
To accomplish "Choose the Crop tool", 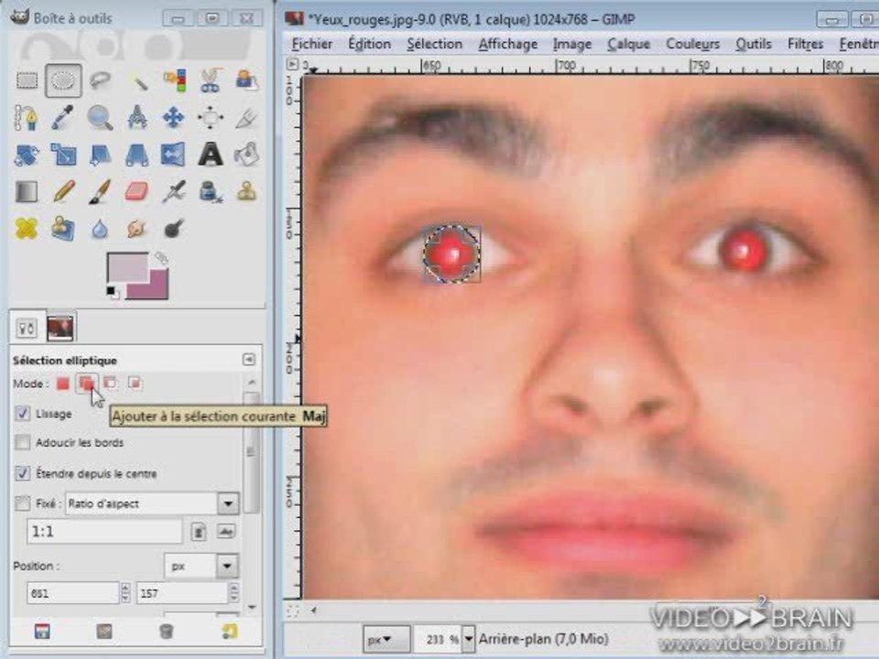I will point(246,118).
